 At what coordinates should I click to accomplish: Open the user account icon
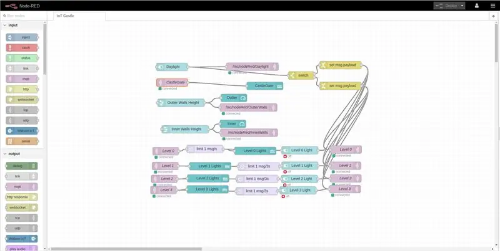point(477,6)
